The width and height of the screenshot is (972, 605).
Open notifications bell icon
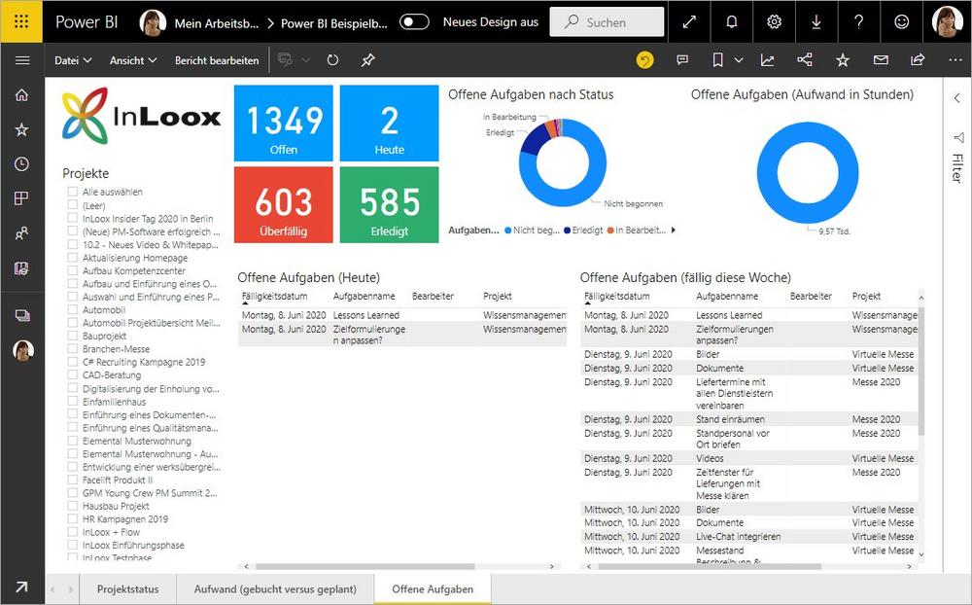(732, 22)
